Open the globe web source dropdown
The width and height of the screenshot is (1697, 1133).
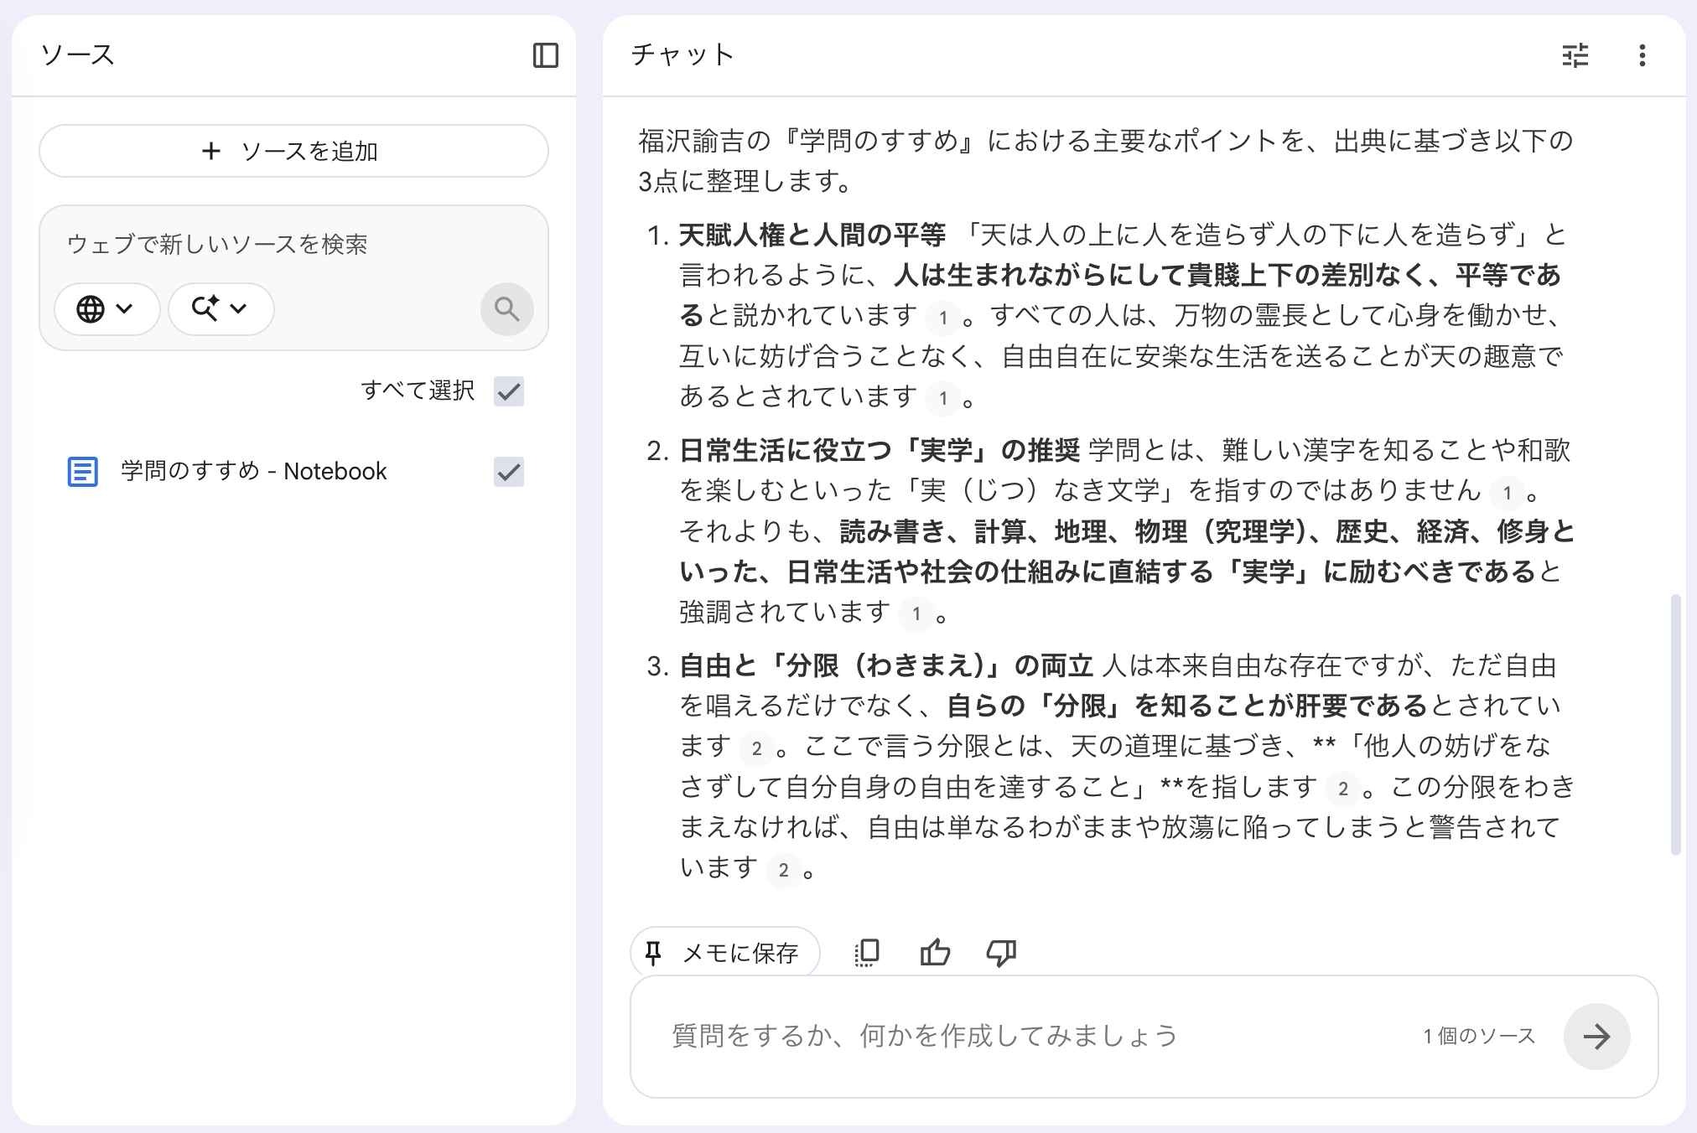[x=106, y=309]
